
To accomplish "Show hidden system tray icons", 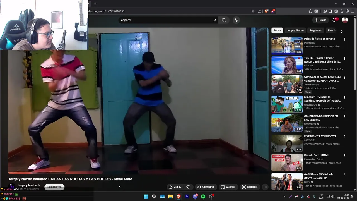I will click(284, 197).
